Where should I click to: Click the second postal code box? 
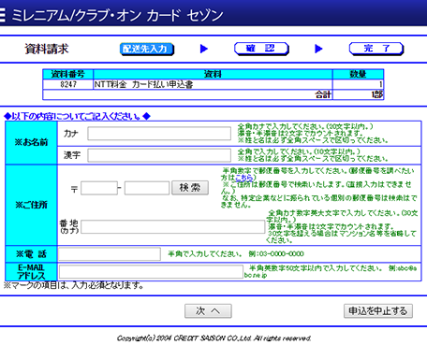(x=147, y=188)
